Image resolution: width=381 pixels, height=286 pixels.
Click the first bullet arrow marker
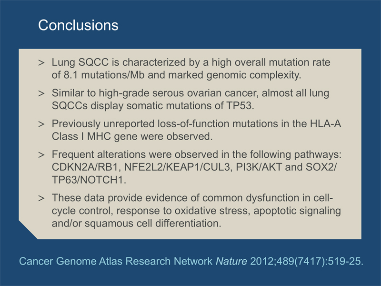tap(41, 63)
